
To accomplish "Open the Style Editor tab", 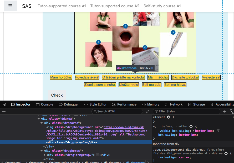I will click(95, 104).
